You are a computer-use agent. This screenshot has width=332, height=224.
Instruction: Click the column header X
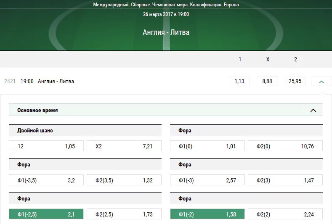pyautogui.click(x=268, y=59)
